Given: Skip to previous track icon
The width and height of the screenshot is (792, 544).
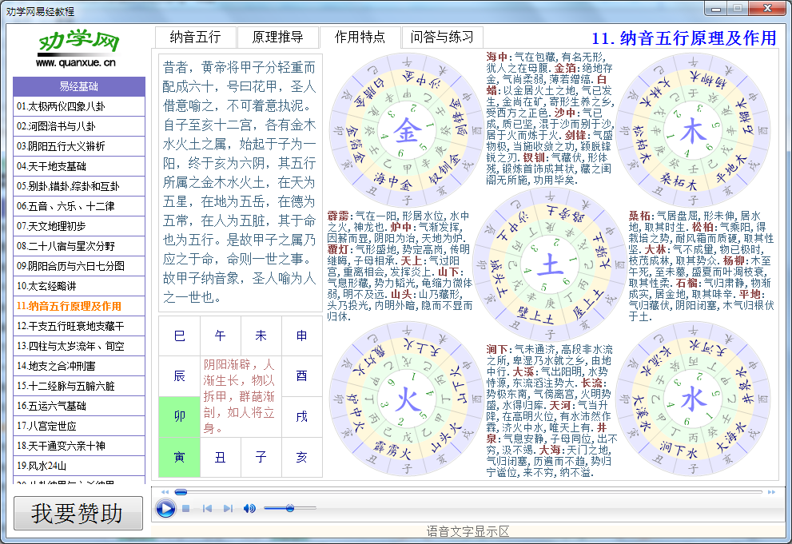Looking at the screenshot, I should point(206,506).
